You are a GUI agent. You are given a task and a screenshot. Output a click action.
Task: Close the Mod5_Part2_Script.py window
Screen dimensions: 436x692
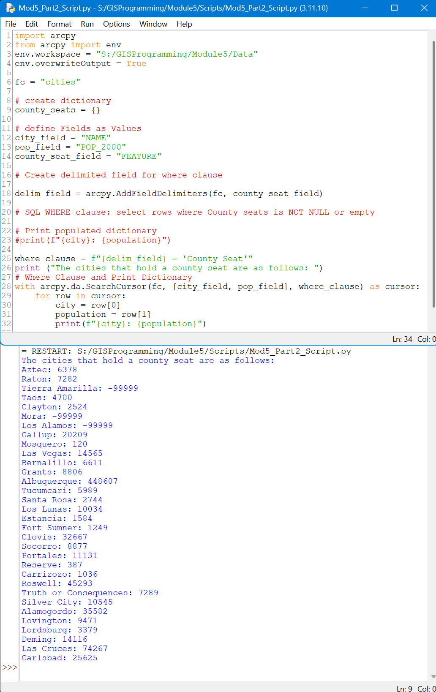pyautogui.click(x=424, y=8)
